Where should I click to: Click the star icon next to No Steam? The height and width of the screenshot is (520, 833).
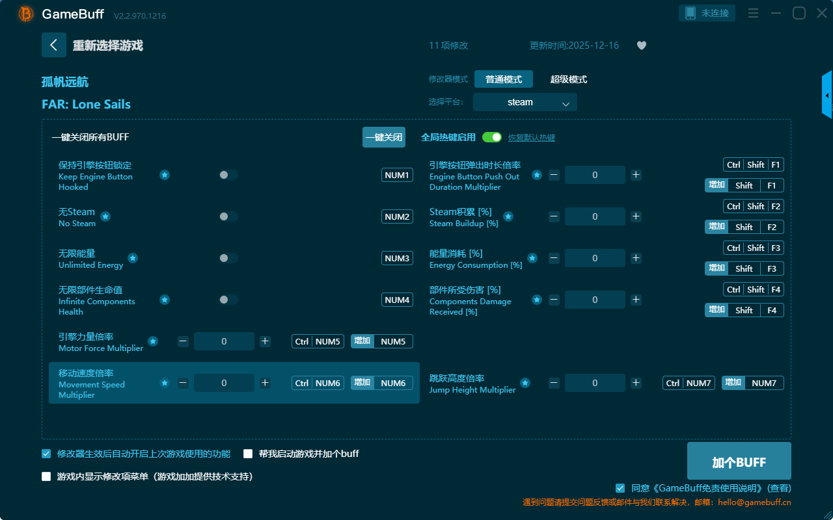click(x=105, y=216)
